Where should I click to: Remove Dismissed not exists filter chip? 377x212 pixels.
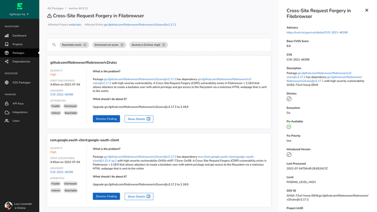click(x=123, y=45)
